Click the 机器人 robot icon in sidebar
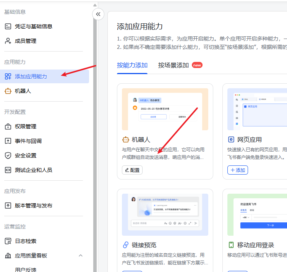This screenshot has height=272, width=287. click(x=8, y=91)
